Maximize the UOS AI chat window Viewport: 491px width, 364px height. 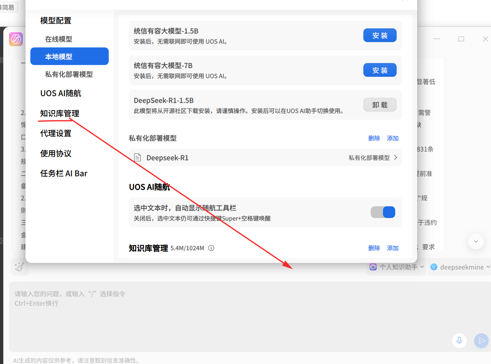(x=461, y=39)
